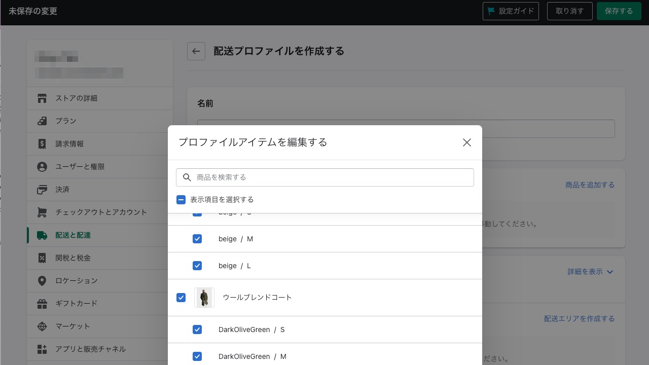The height and width of the screenshot is (365, 649).
Task: Open プラン settings page
Action: tap(100, 121)
